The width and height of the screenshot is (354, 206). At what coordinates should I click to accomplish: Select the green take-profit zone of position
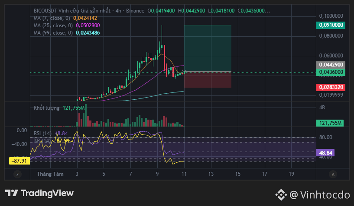[208, 48]
